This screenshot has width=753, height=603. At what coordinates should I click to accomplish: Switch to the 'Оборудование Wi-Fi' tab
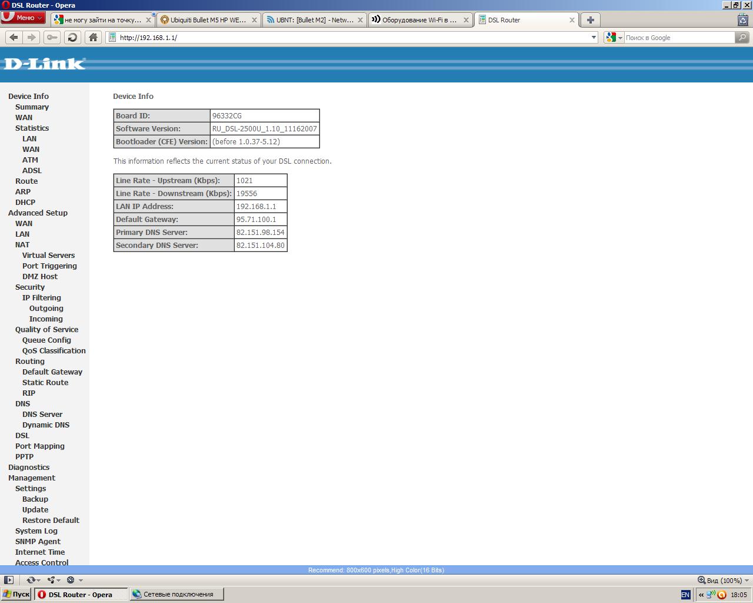pos(420,20)
